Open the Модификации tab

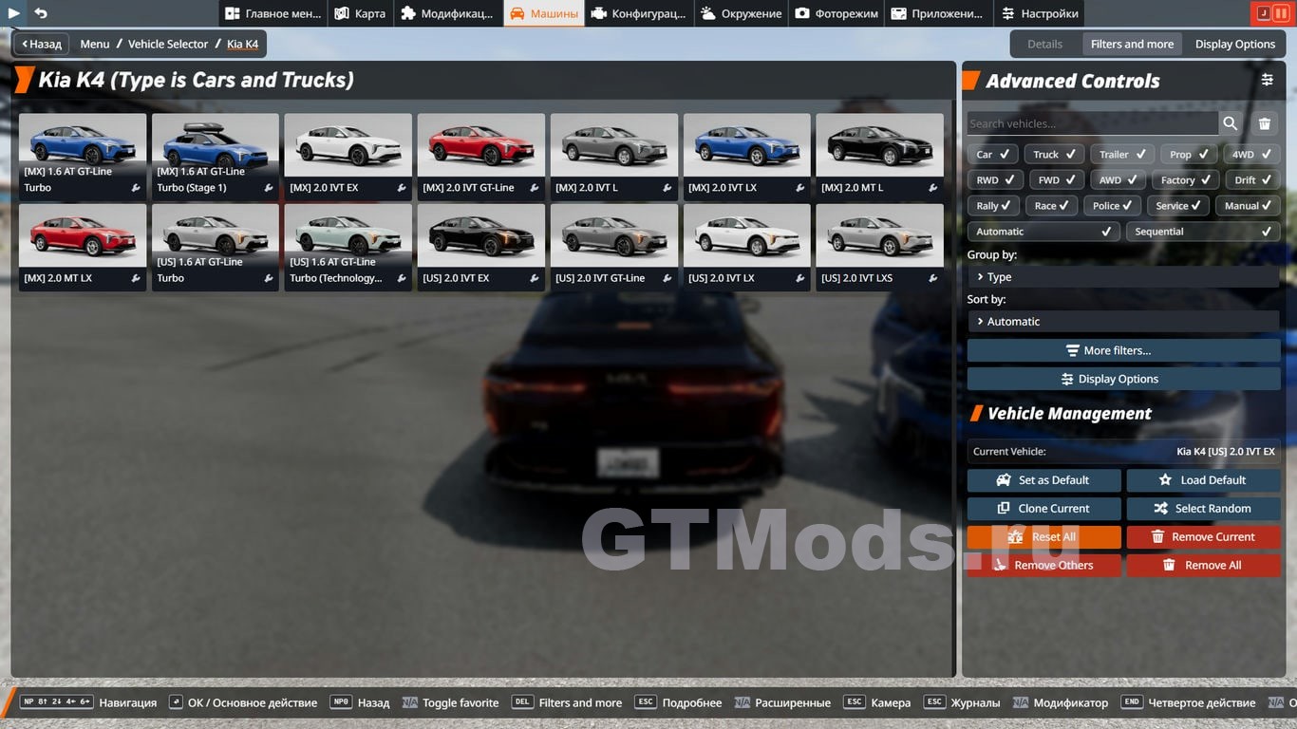pyautogui.click(x=447, y=13)
